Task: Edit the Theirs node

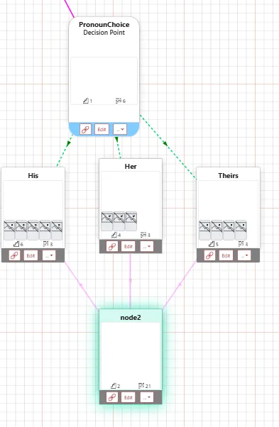Action: coord(226,256)
